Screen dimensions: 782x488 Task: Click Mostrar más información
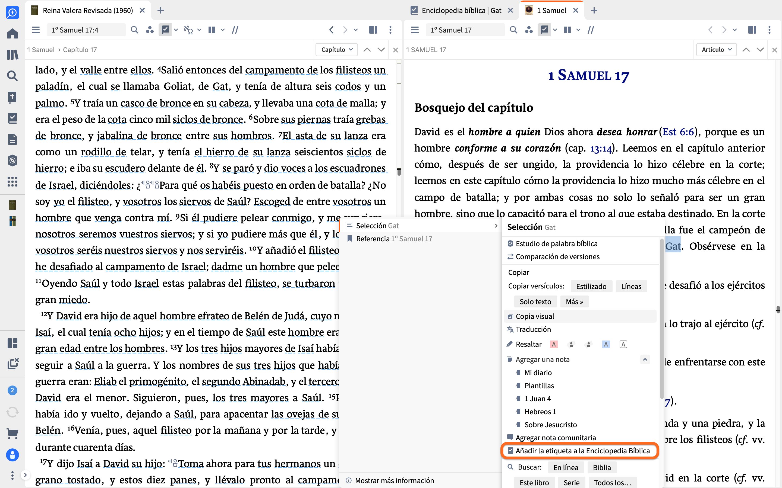[x=390, y=480]
